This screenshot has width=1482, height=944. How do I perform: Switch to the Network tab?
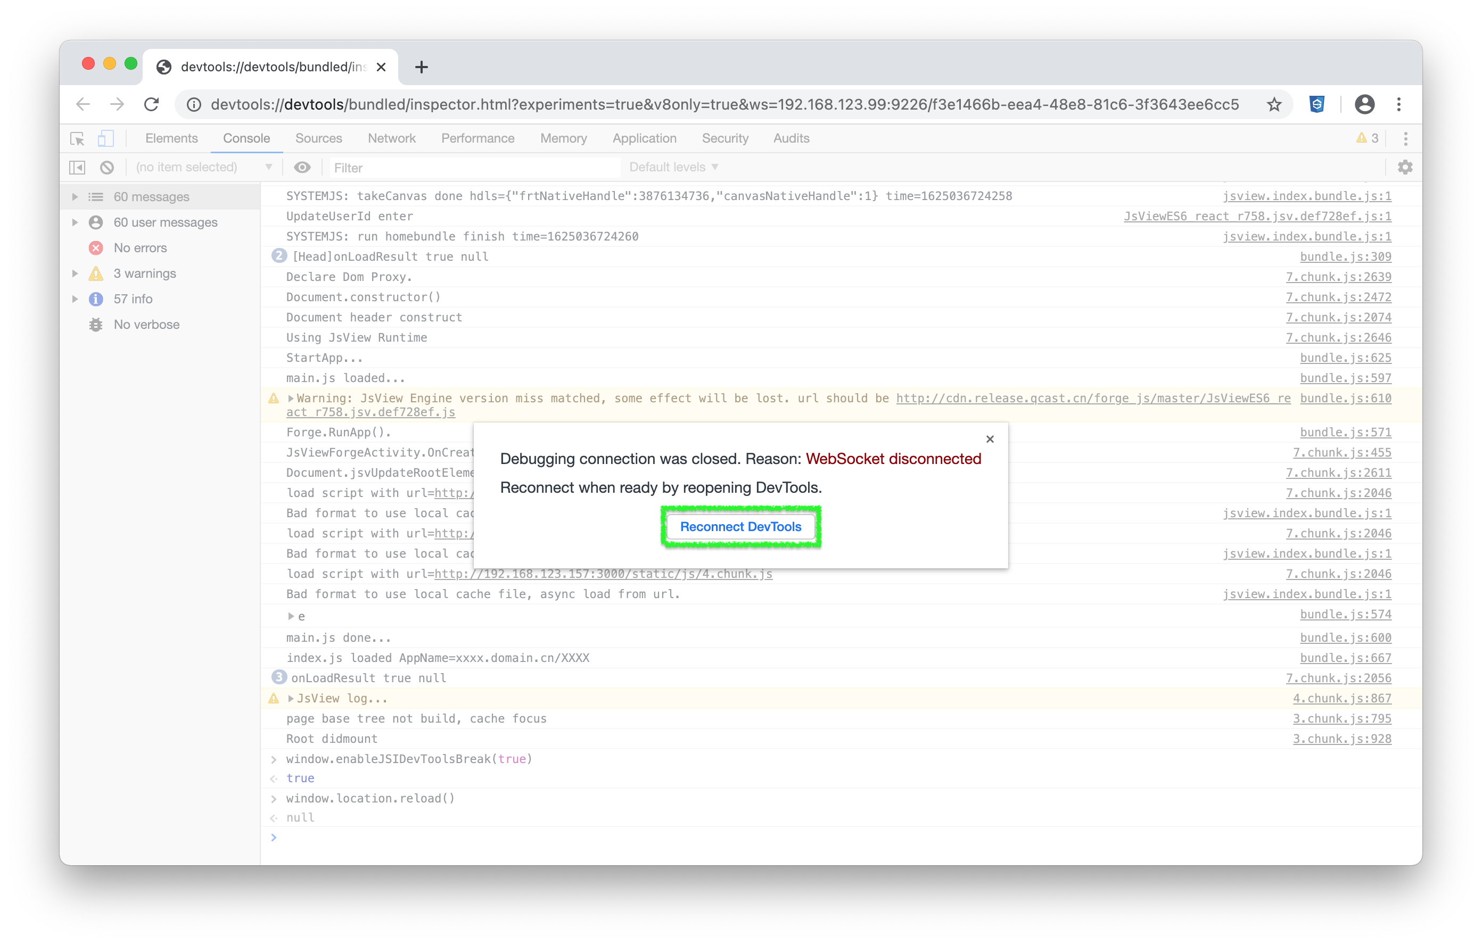pyautogui.click(x=391, y=138)
